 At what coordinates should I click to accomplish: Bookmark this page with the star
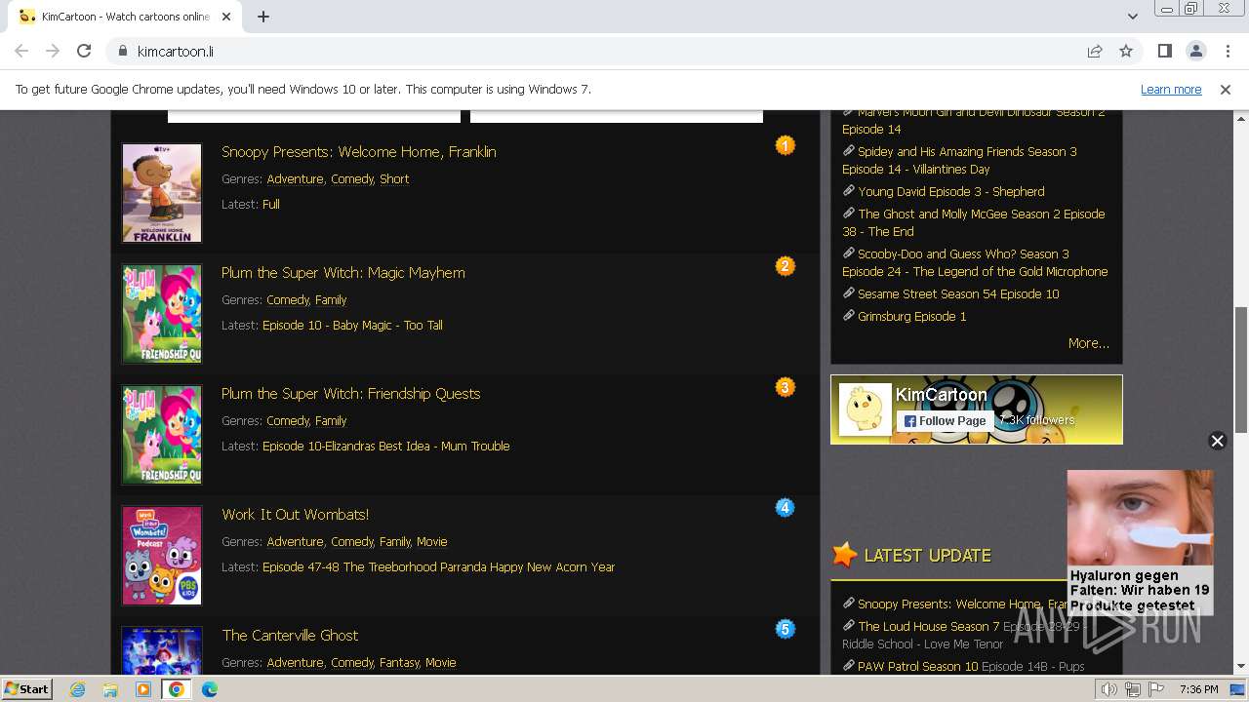(1126, 51)
